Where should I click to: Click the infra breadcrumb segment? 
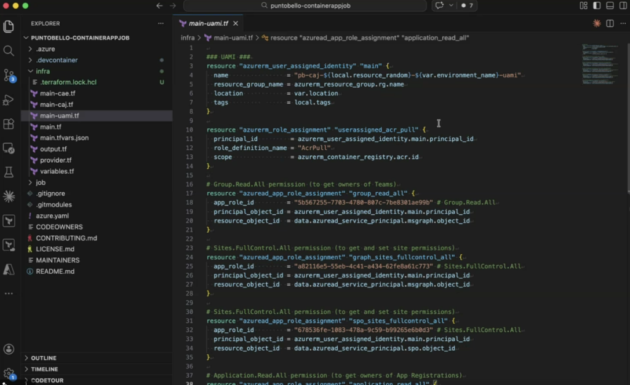coord(188,37)
